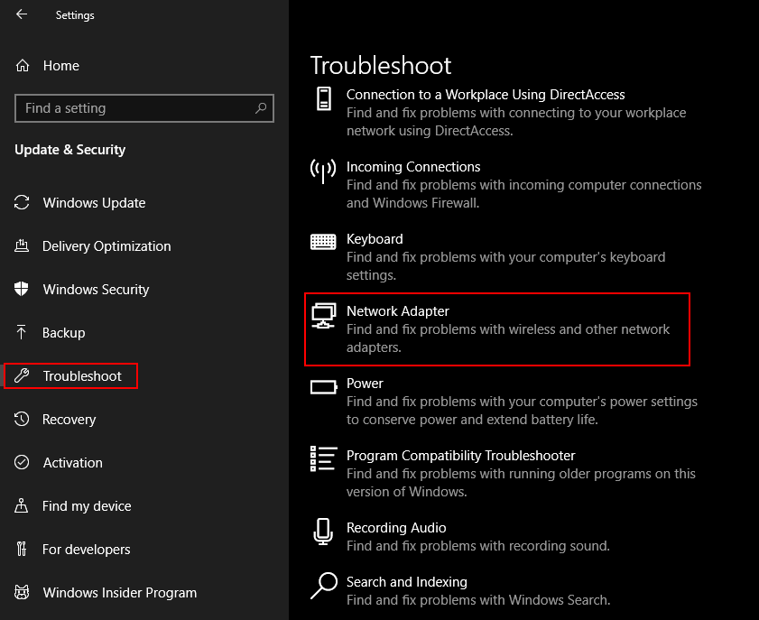759x620 pixels.
Task: Click the Recording Audio microphone icon
Action: coord(323,532)
